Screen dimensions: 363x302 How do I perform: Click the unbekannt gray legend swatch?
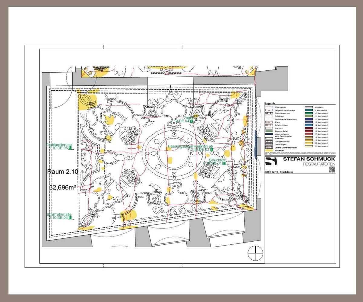[309, 107]
